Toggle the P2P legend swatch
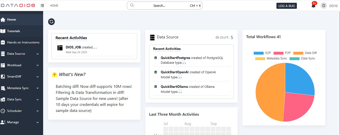Image resolution: width=340 pixels, height=135 pixels. tap(278, 53)
